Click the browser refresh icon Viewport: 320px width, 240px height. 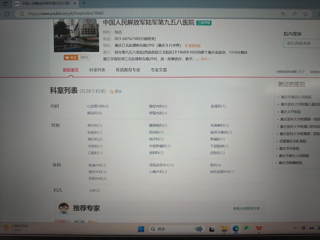coord(7,14)
